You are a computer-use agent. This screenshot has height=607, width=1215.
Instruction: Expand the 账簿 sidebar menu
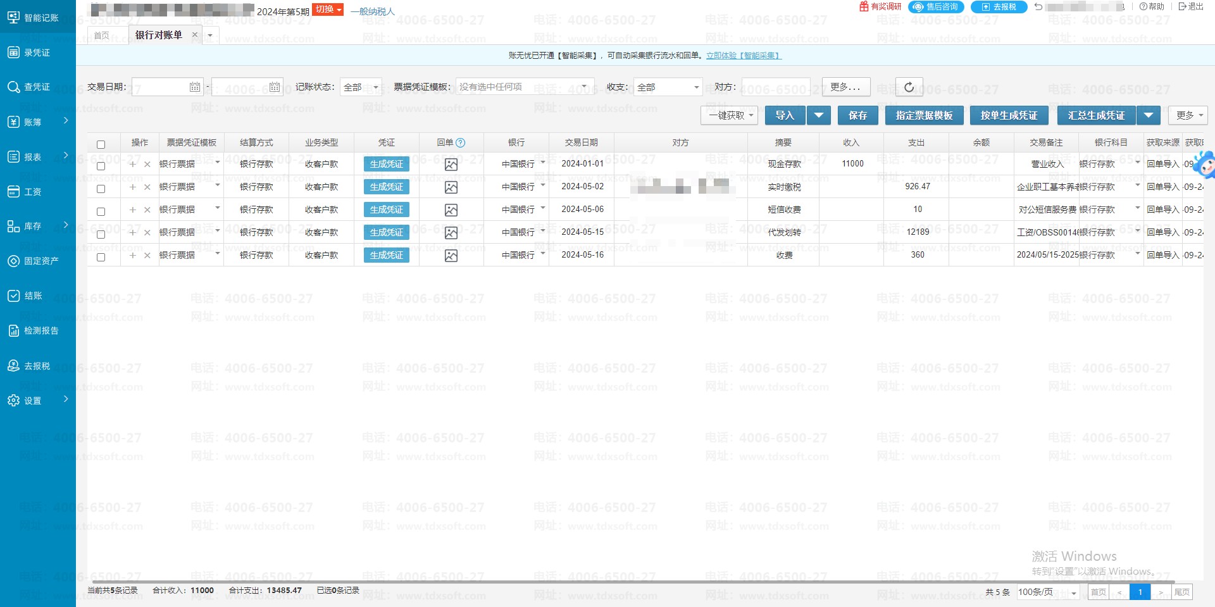pos(38,122)
